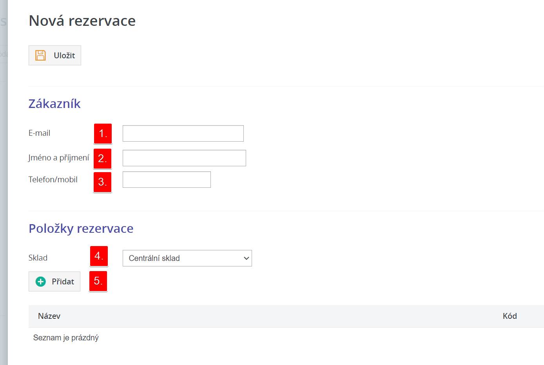Click the red number 4 marker

[99, 256]
